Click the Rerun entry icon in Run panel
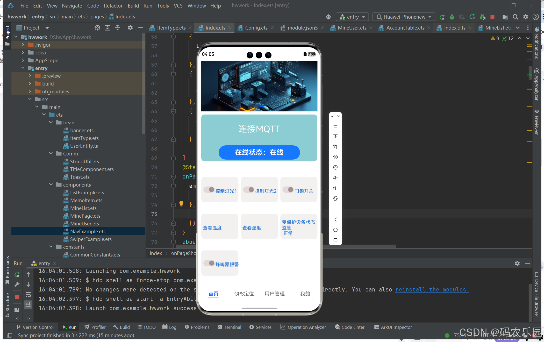 (17, 274)
